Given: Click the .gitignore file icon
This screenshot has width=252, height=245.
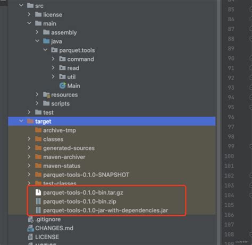Looking at the screenshot, I should (30, 219).
